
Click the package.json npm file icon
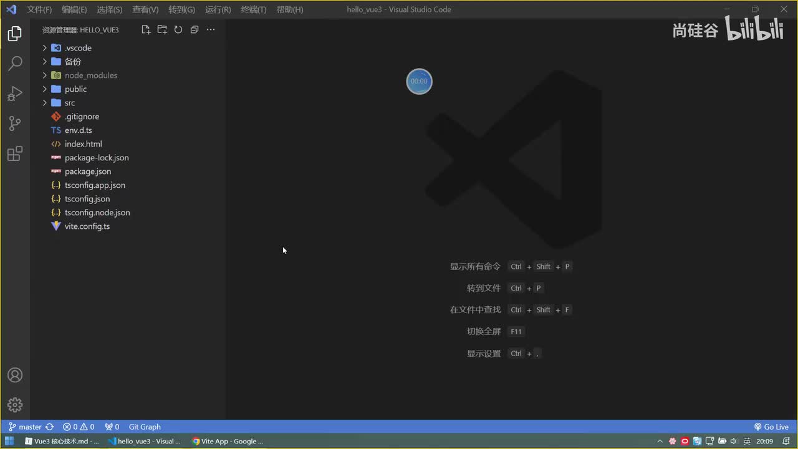[56, 171]
